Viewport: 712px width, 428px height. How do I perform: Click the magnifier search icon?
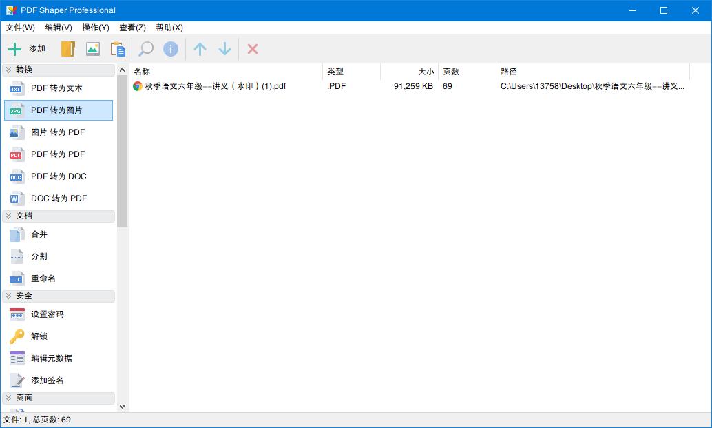pyautogui.click(x=145, y=48)
